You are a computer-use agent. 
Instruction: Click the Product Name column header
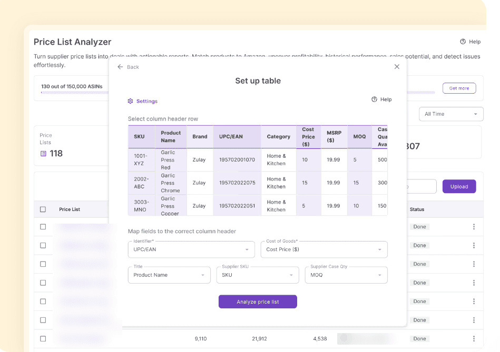[x=171, y=137]
